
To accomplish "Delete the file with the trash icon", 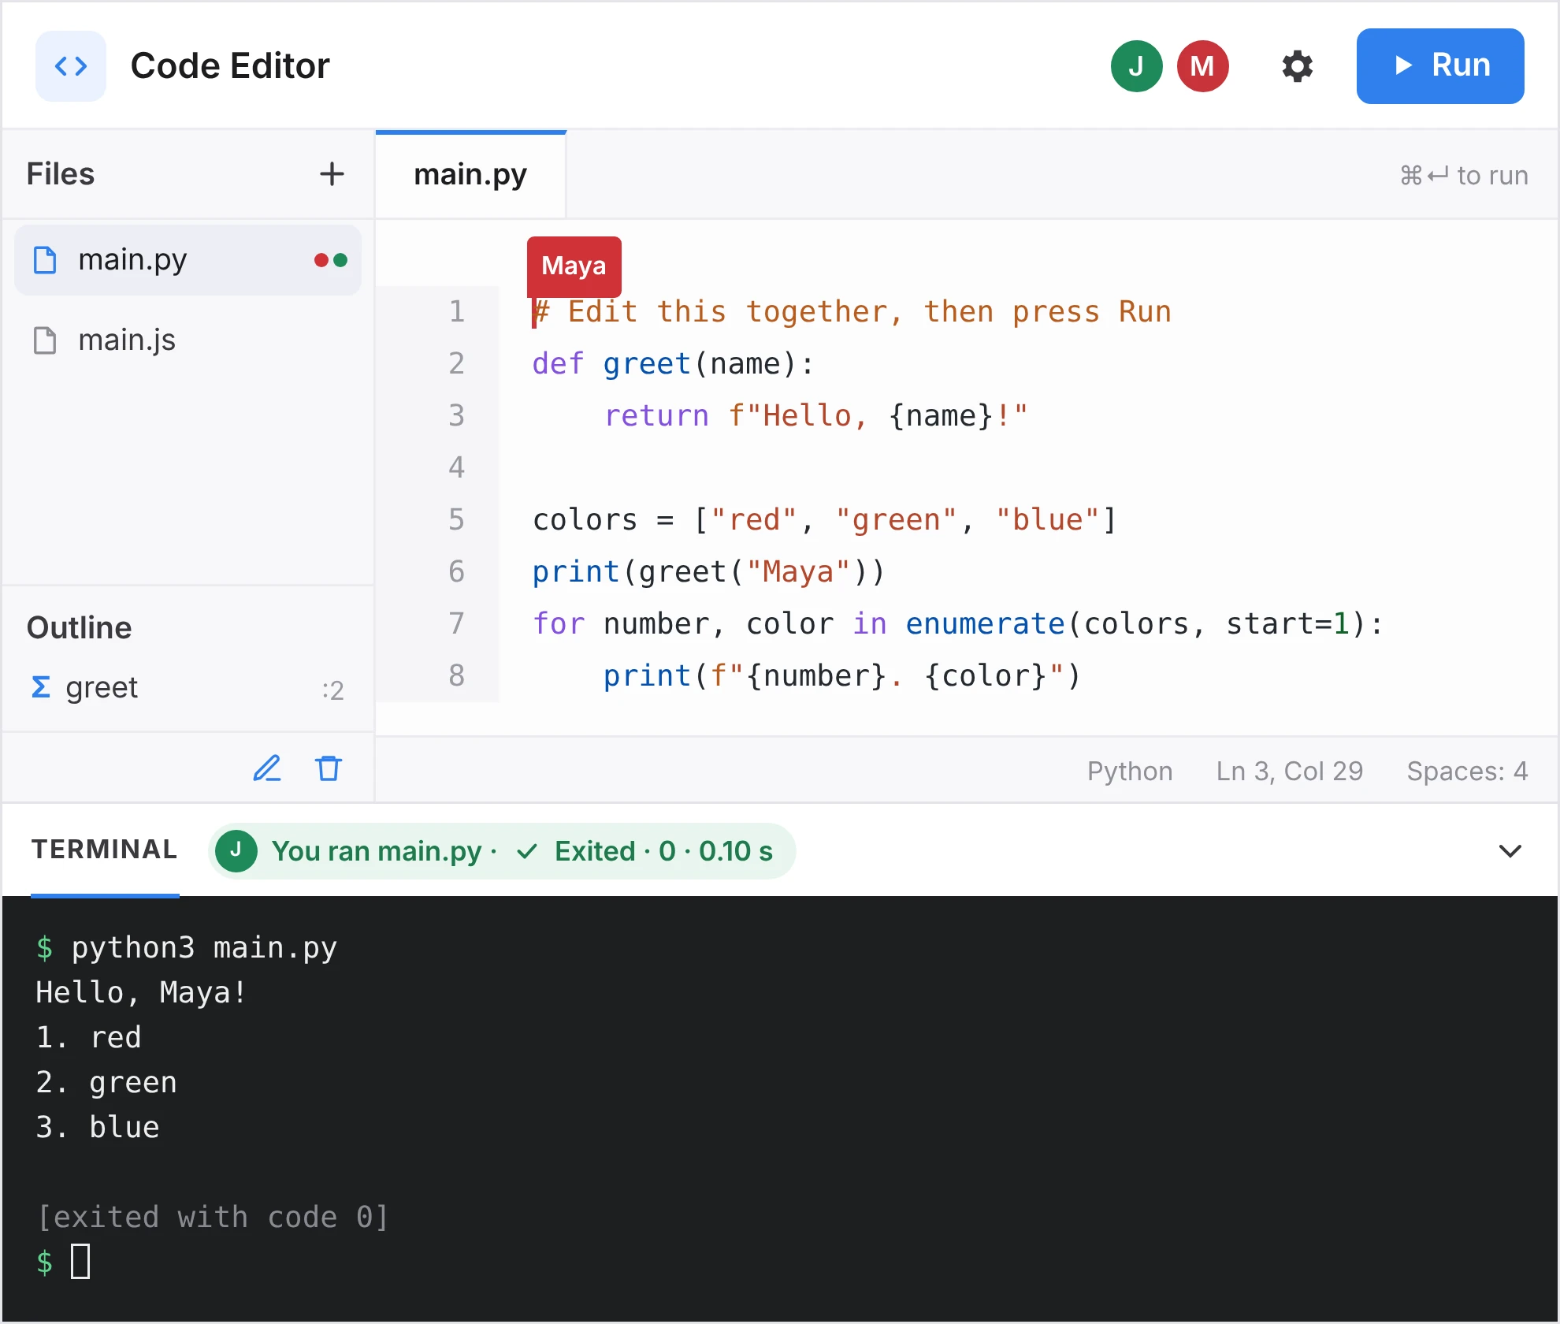I will 329,768.
